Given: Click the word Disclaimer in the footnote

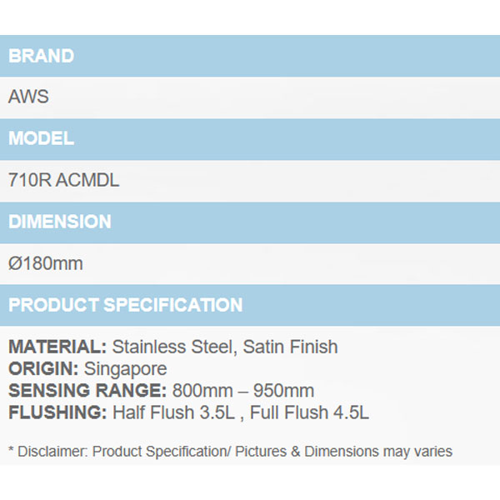Looking at the screenshot, I should pos(52,452).
